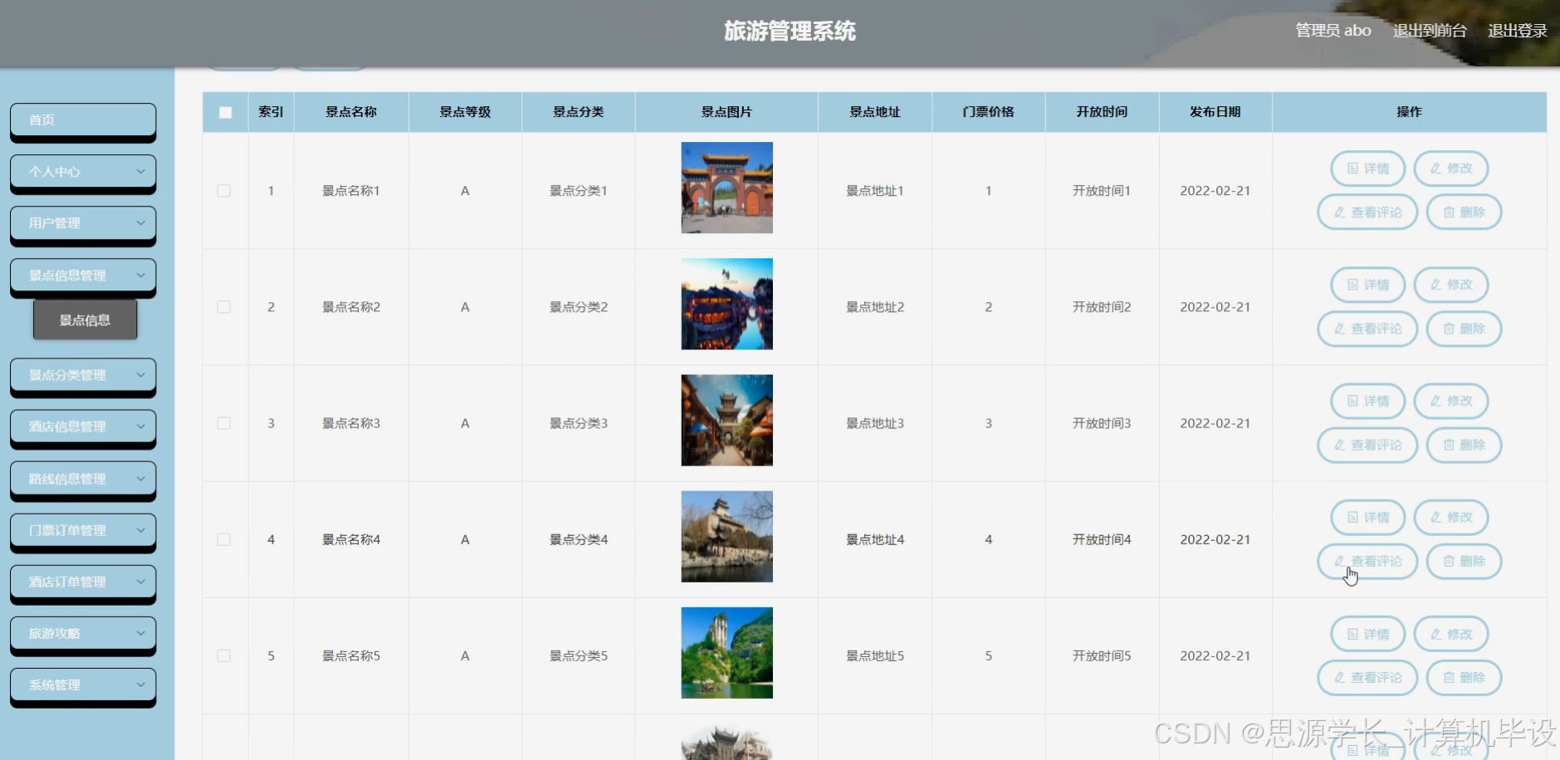Image resolution: width=1560 pixels, height=760 pixels.
Task: Toggle the select-all checkbox in table header
Action: click(225, 112)
